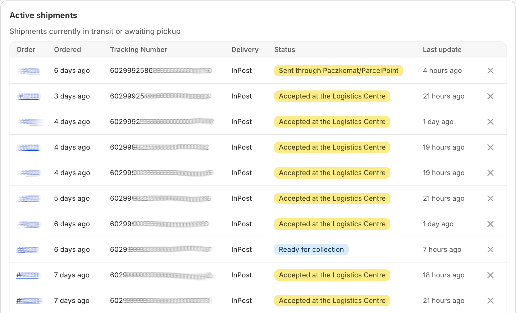
Task: Click the Sent through Paczkomat/ParcelPoint status badge
Action: tap(339, 71)
